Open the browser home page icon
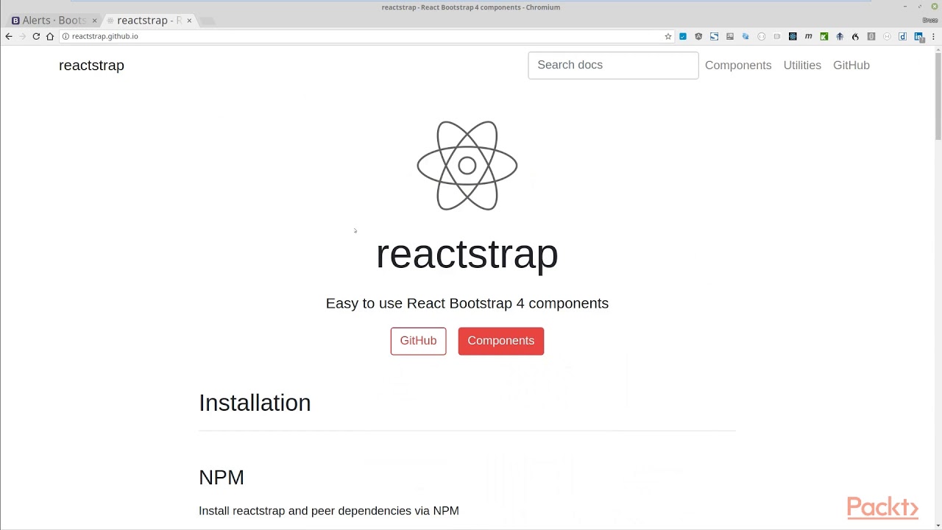 point(50,36)
